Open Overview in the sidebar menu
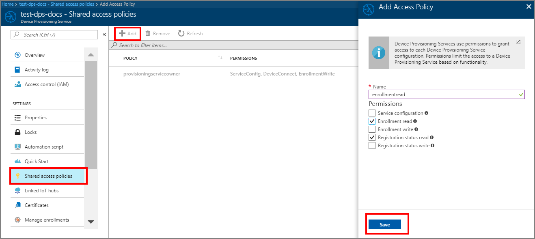This screenshot has height=239, width=535. [47, 55]
